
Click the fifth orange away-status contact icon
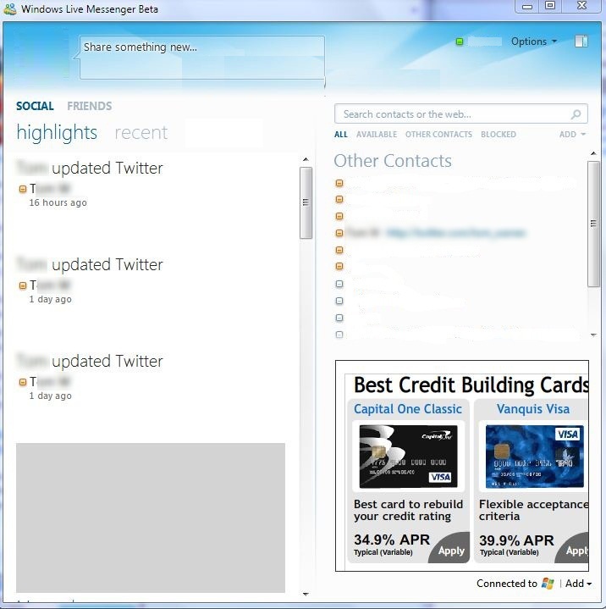tap(339, 250)
